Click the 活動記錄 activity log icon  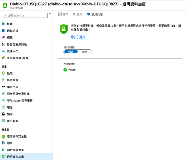3,31
